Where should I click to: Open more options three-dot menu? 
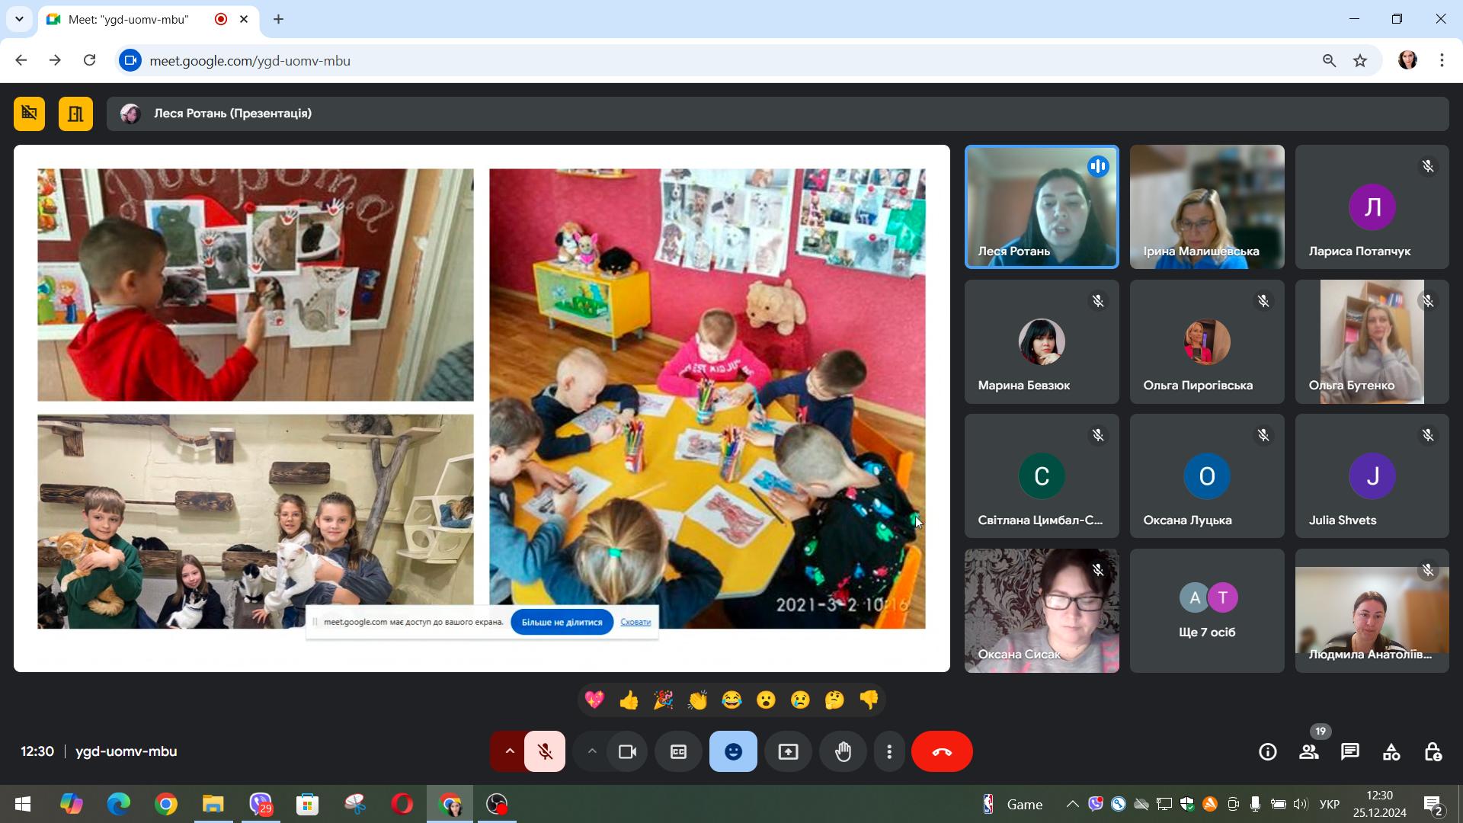click(889, 752)
